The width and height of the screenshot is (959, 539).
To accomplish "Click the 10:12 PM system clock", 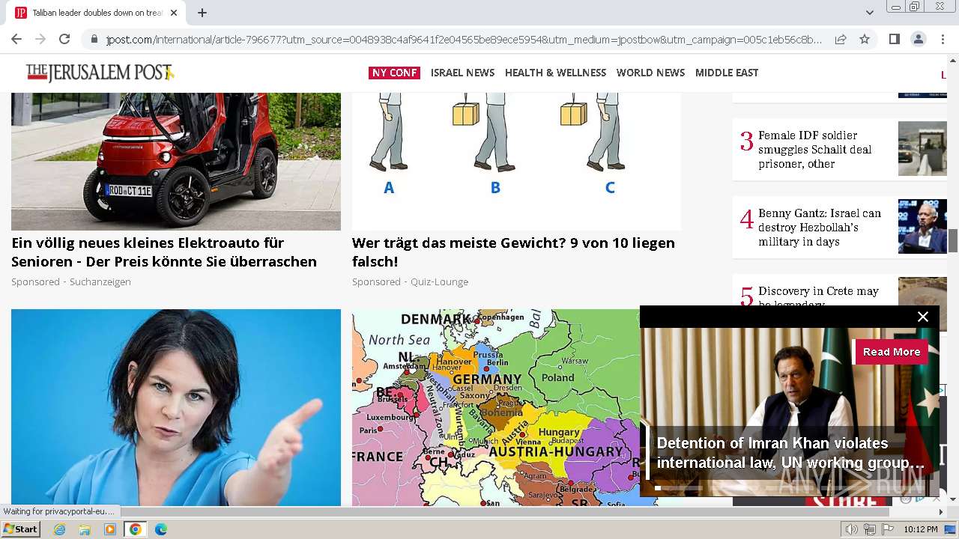I will [x=921, y=529].
